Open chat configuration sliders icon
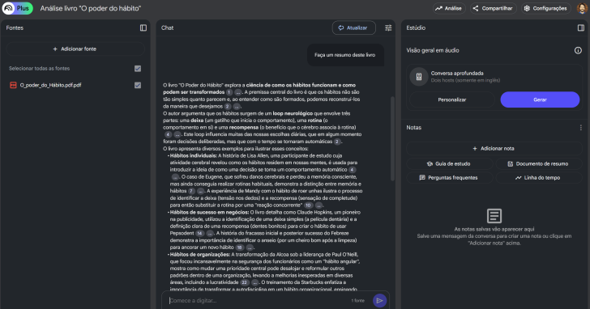Viewport: 590px width, 309px height. click(x=388, y=28)
